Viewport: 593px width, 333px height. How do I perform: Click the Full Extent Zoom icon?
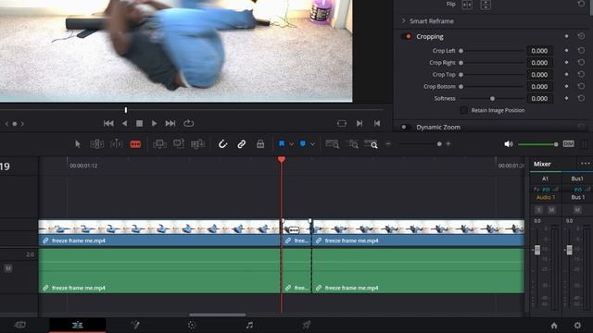tap(332, 144)
